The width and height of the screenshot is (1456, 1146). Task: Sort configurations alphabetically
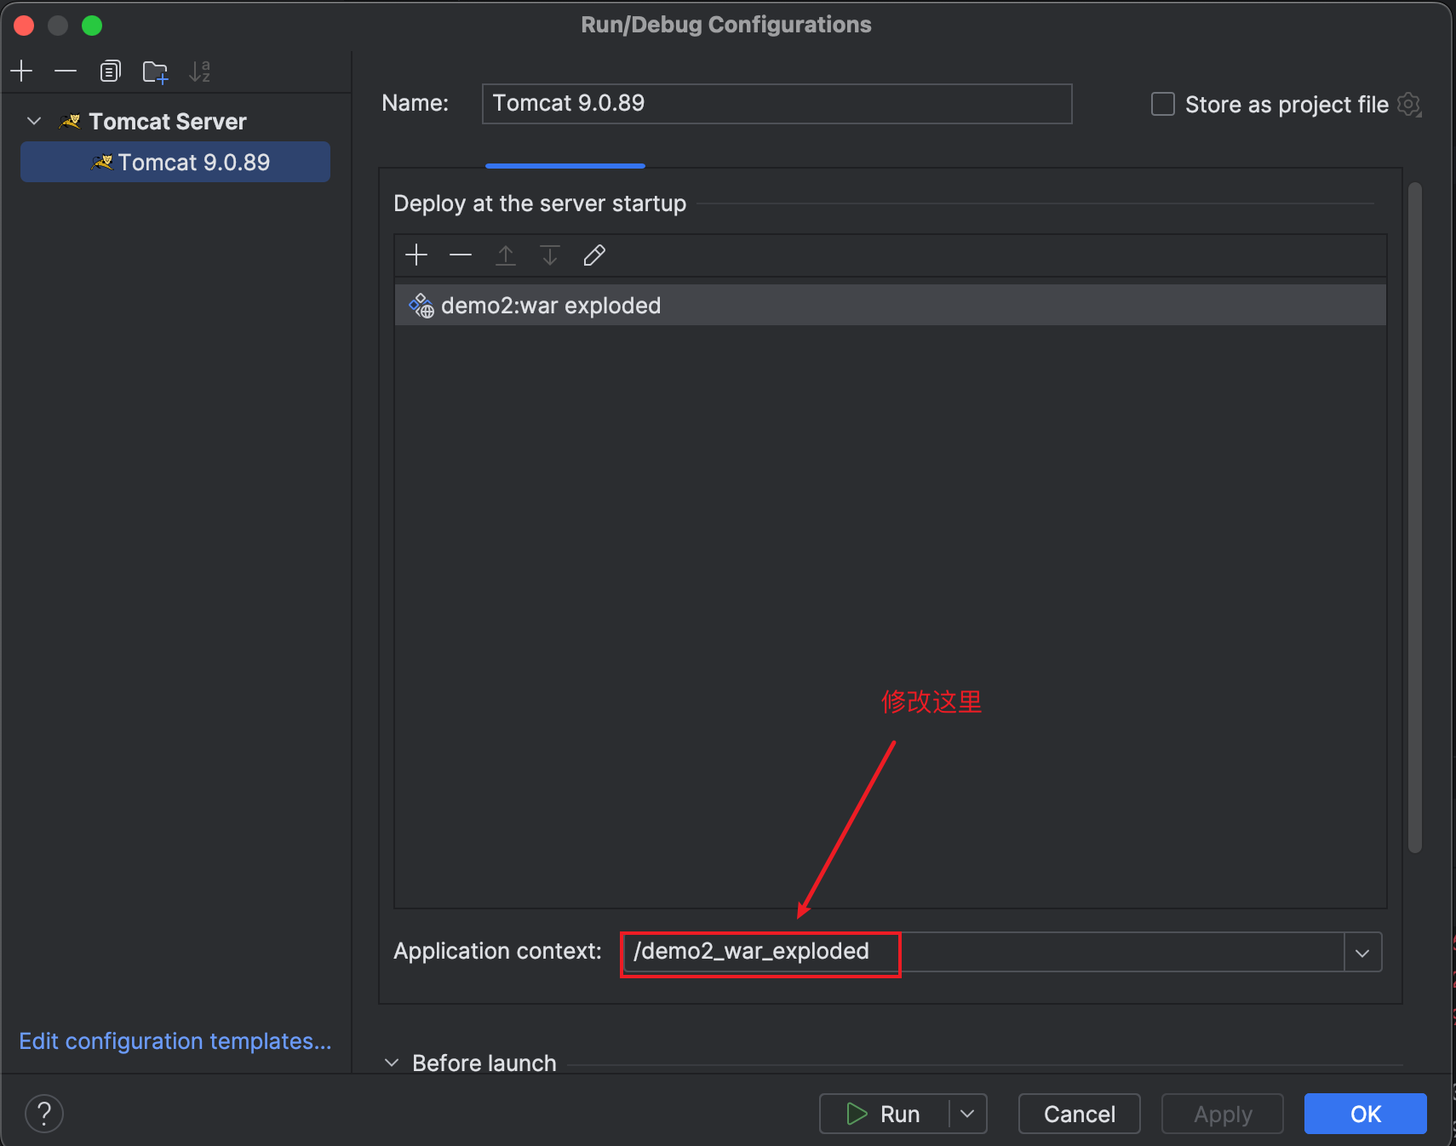199,72
